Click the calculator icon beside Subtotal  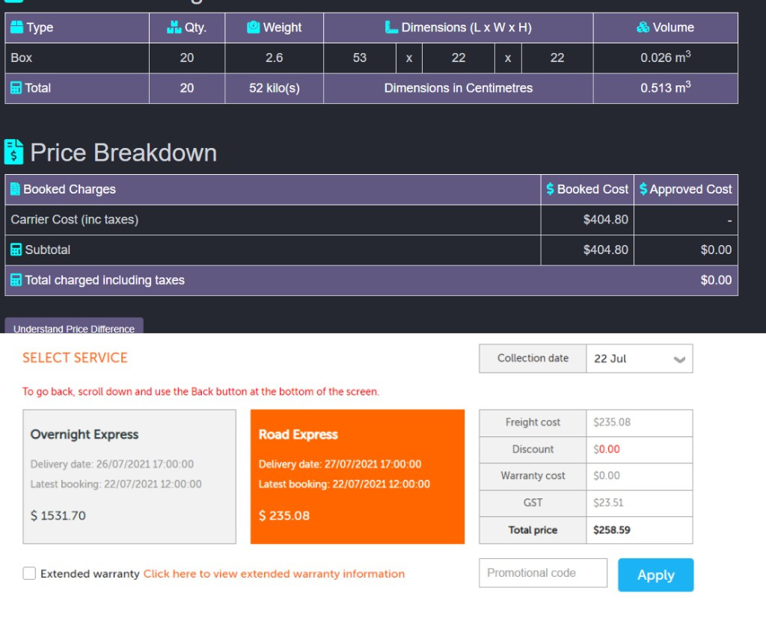coord(16,250)
